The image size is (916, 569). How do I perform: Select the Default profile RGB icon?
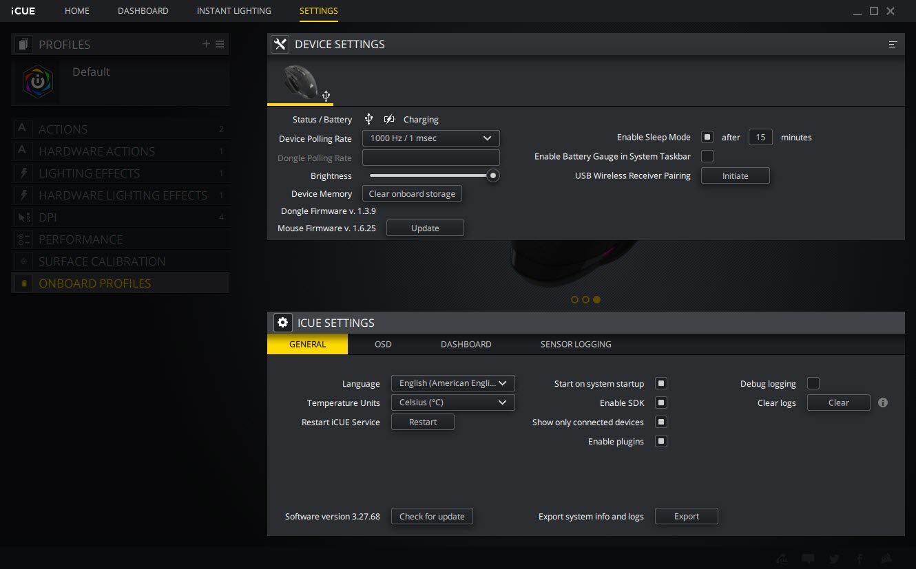pyautogui.click(x=38, y=82)
